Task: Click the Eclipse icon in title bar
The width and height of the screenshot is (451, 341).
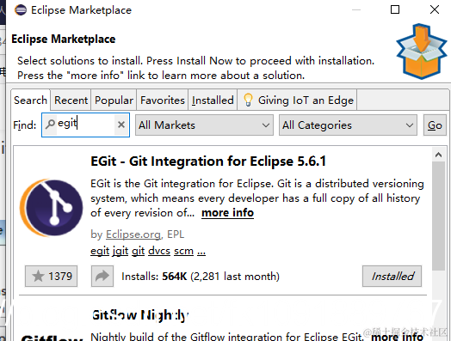Action: tap(21, 9)
